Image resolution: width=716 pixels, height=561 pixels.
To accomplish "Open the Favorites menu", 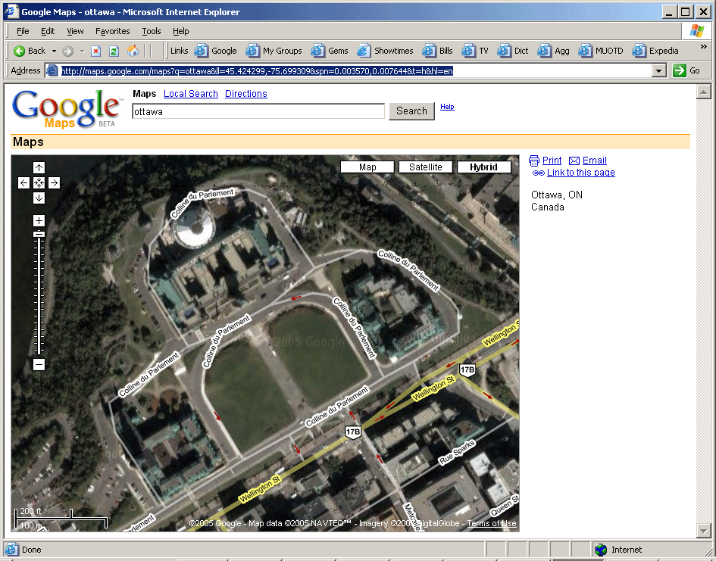I will coord(112,31).
